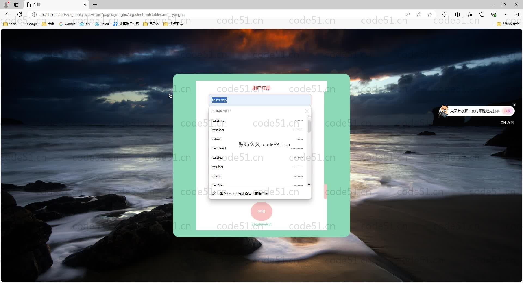Open the second Google bookmark with G icon
The width and height of the screenshot is (523, 283).
coord(67,24)
